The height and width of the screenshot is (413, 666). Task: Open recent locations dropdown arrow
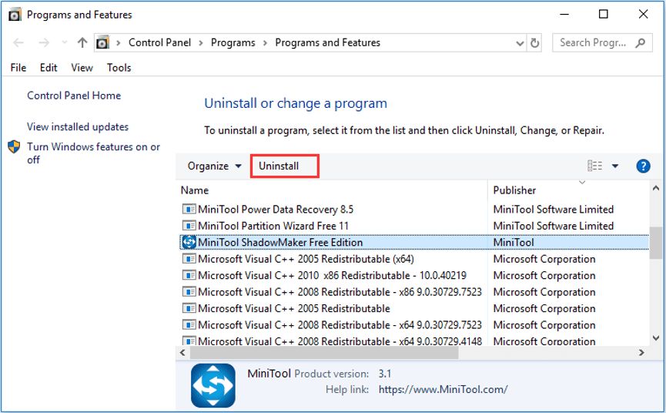tap(65, 42)
